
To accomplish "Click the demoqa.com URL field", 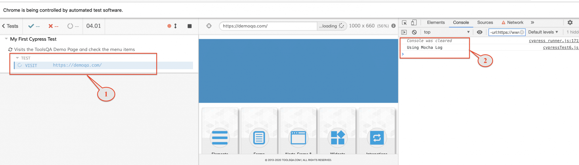I will [268, 26].
